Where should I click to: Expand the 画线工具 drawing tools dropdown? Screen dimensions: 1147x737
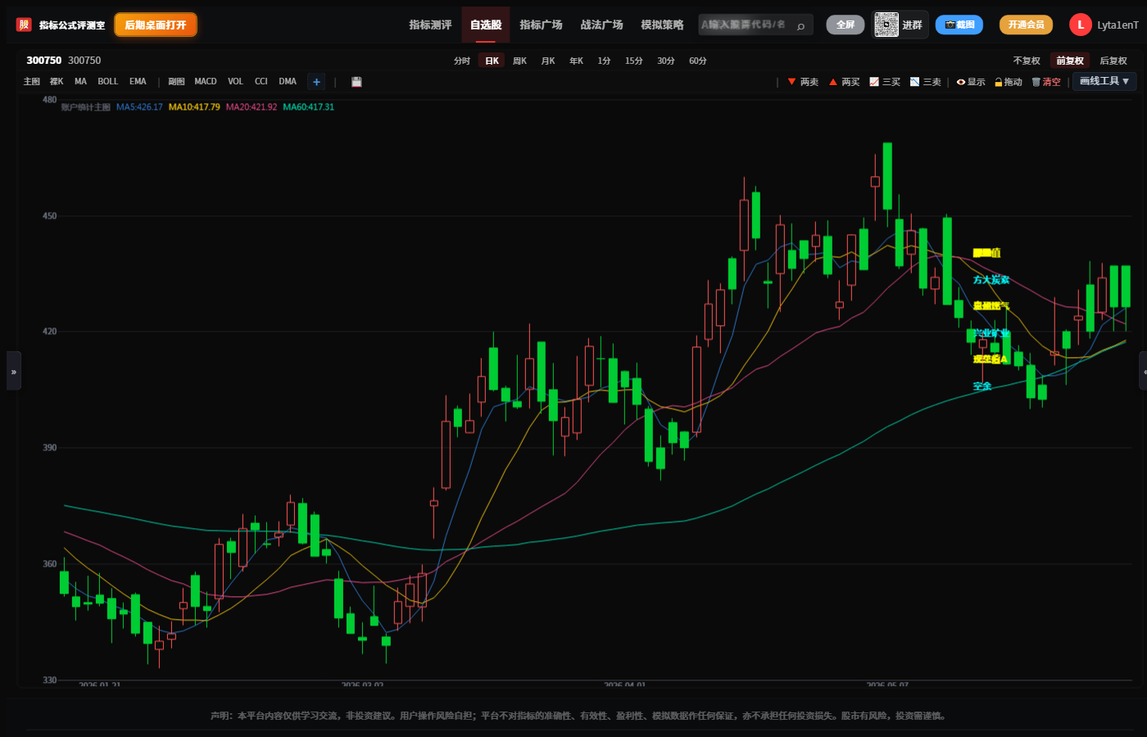[x=1104, y=81]
